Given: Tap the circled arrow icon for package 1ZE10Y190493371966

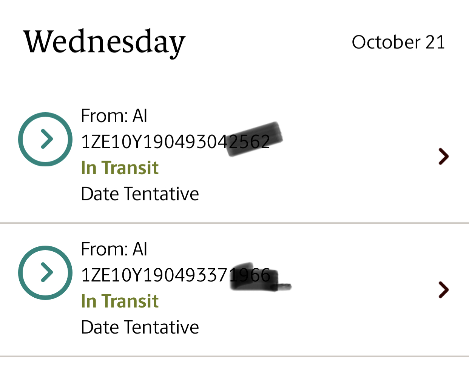Looking at the screenshot, I should pyautogui.click(x=45, y=273).
